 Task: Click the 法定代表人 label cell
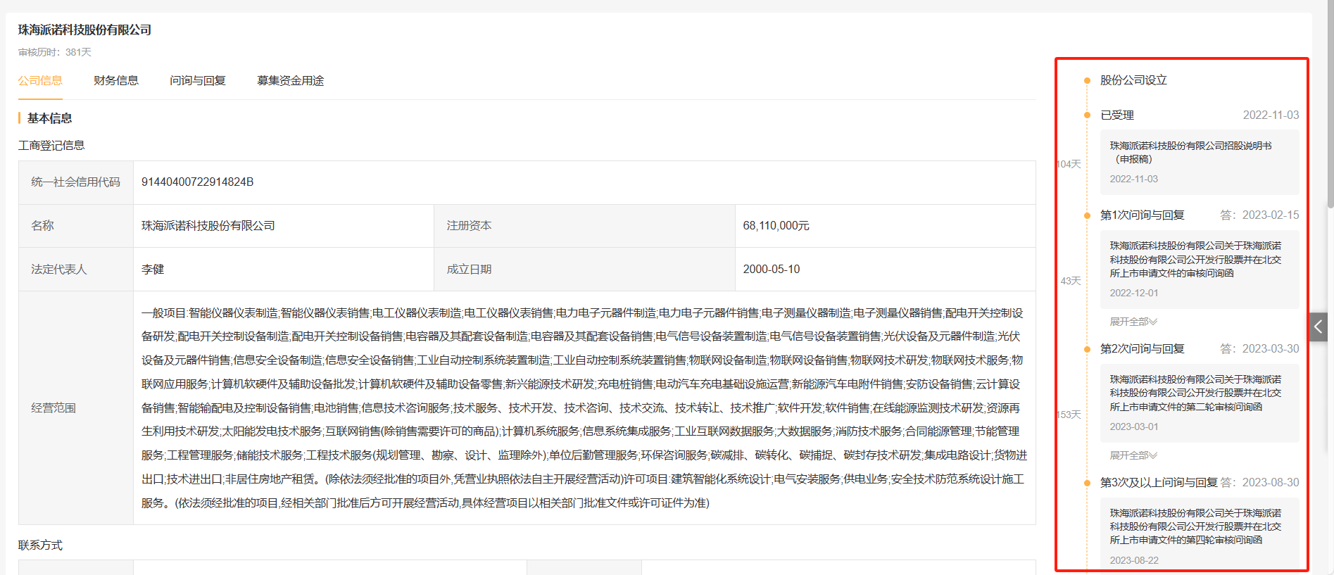pos(76,270)
